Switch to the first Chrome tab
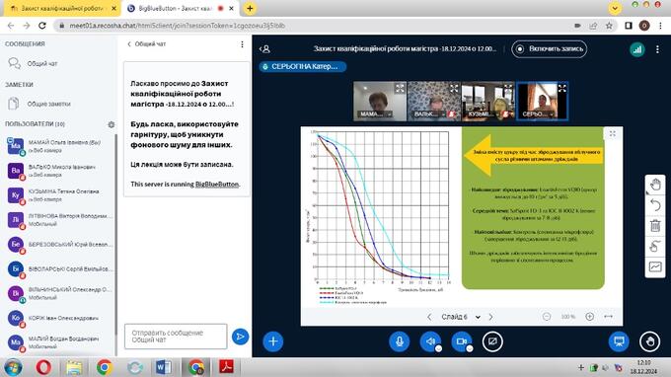 point(60,8)
